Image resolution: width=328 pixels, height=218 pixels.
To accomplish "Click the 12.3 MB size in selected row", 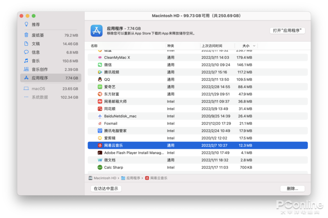I will (245, 145).
